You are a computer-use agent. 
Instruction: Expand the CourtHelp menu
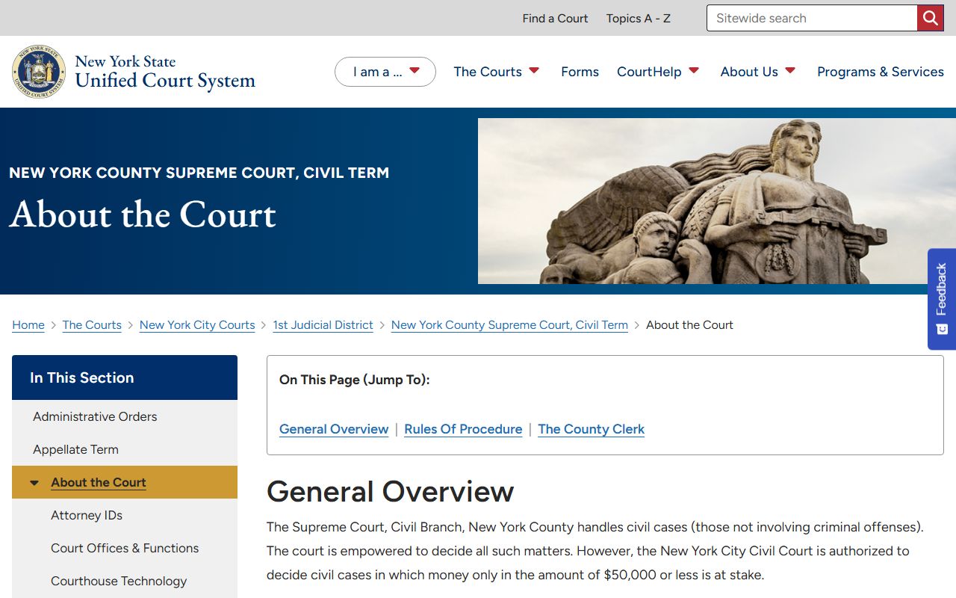[x=658, y=72]
